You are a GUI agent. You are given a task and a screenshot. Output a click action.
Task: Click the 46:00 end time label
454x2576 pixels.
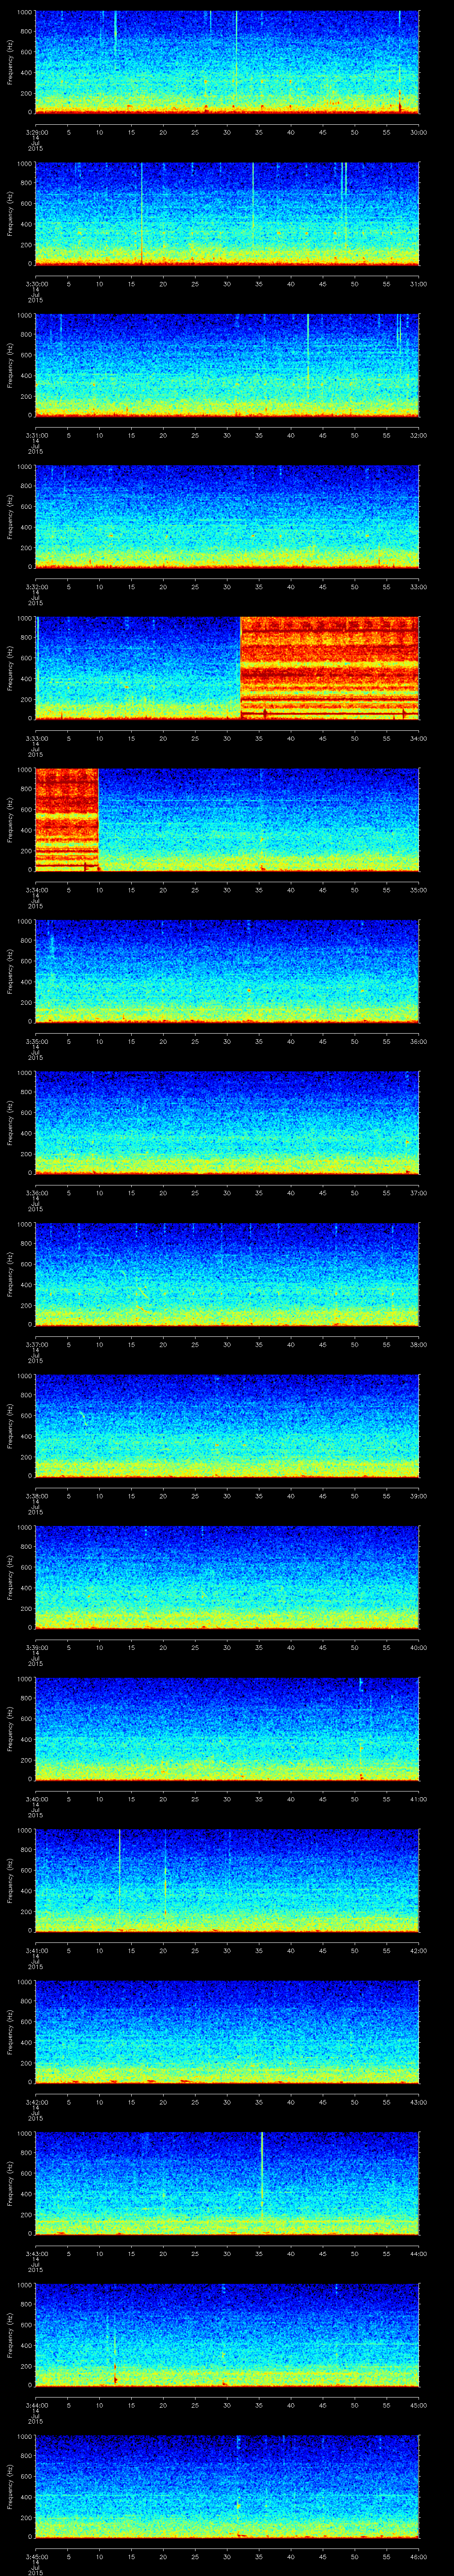[418, 2556]
